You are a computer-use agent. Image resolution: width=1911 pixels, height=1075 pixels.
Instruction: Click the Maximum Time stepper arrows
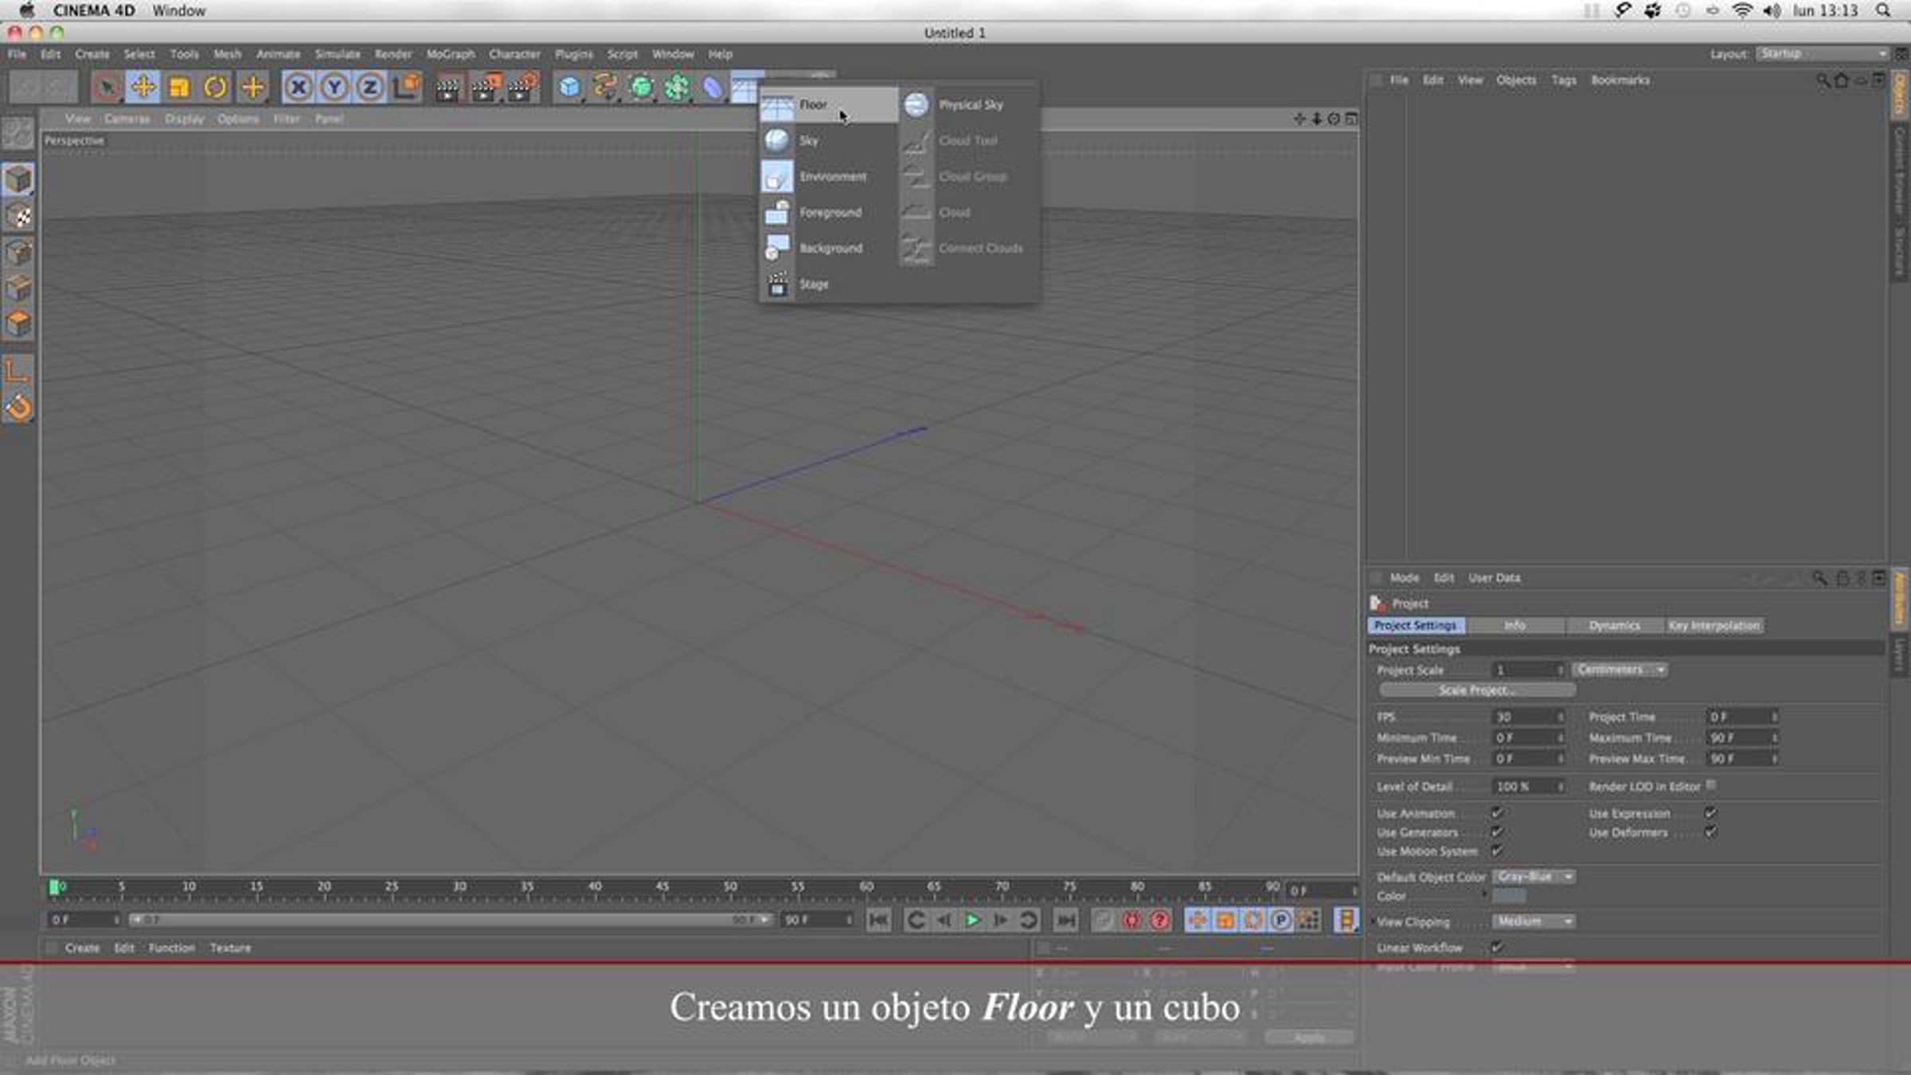[1774, 738]
